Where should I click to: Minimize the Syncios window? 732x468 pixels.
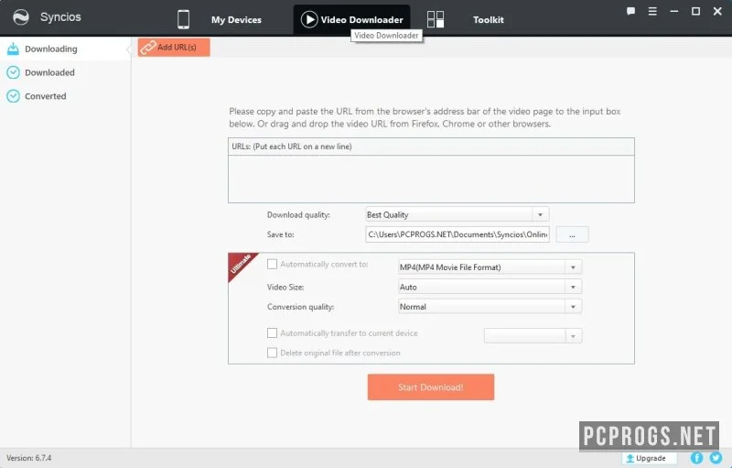click(674, 11)
